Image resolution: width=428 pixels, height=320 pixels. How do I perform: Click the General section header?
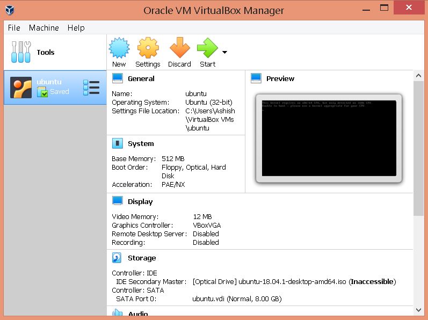(141, 78)
